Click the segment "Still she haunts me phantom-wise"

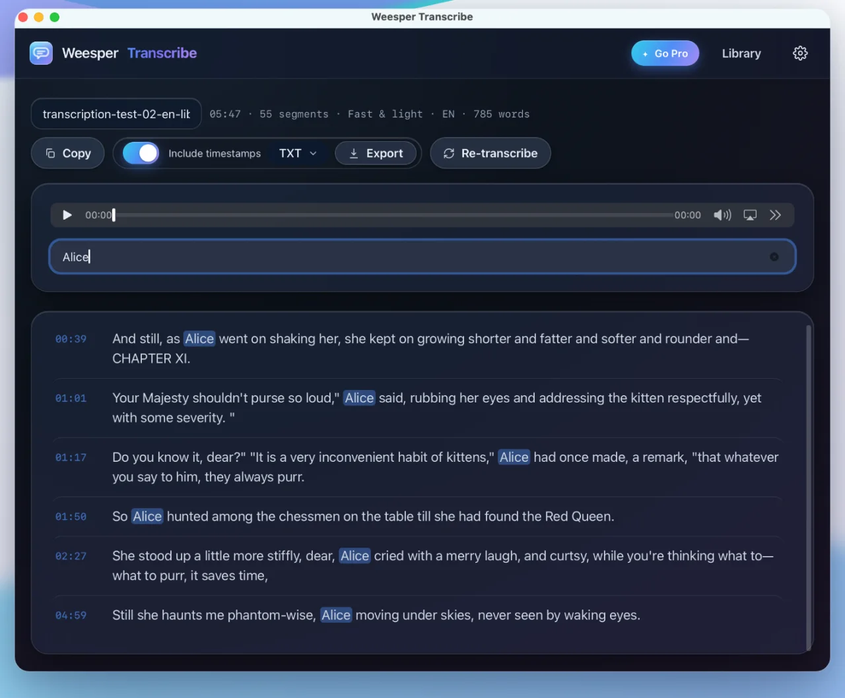coord(376,615)
